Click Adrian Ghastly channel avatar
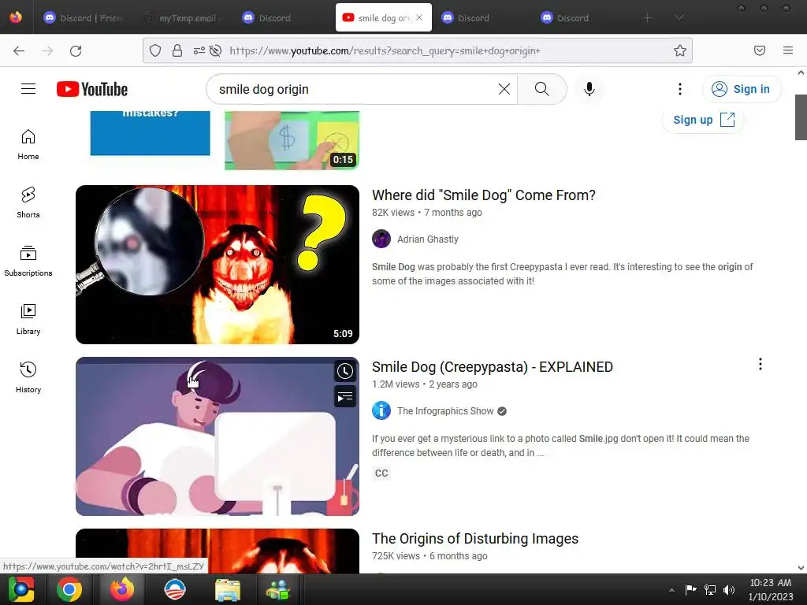 coord(381,239)
